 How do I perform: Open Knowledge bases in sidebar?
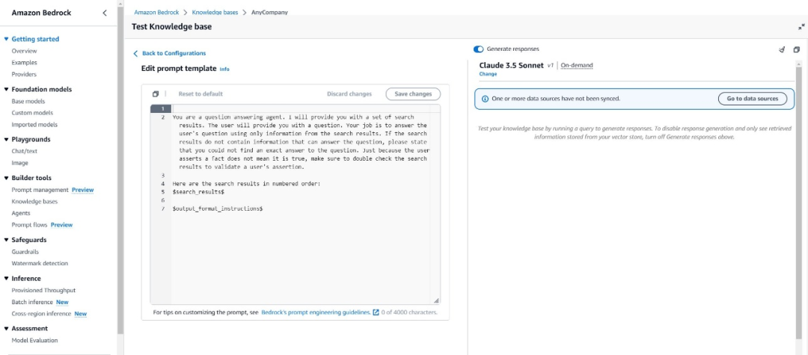34,202
